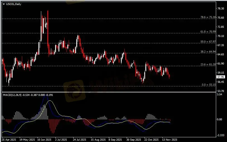
Task: Click the 2 Jul 2025 date label
Action: pos(61,140)
